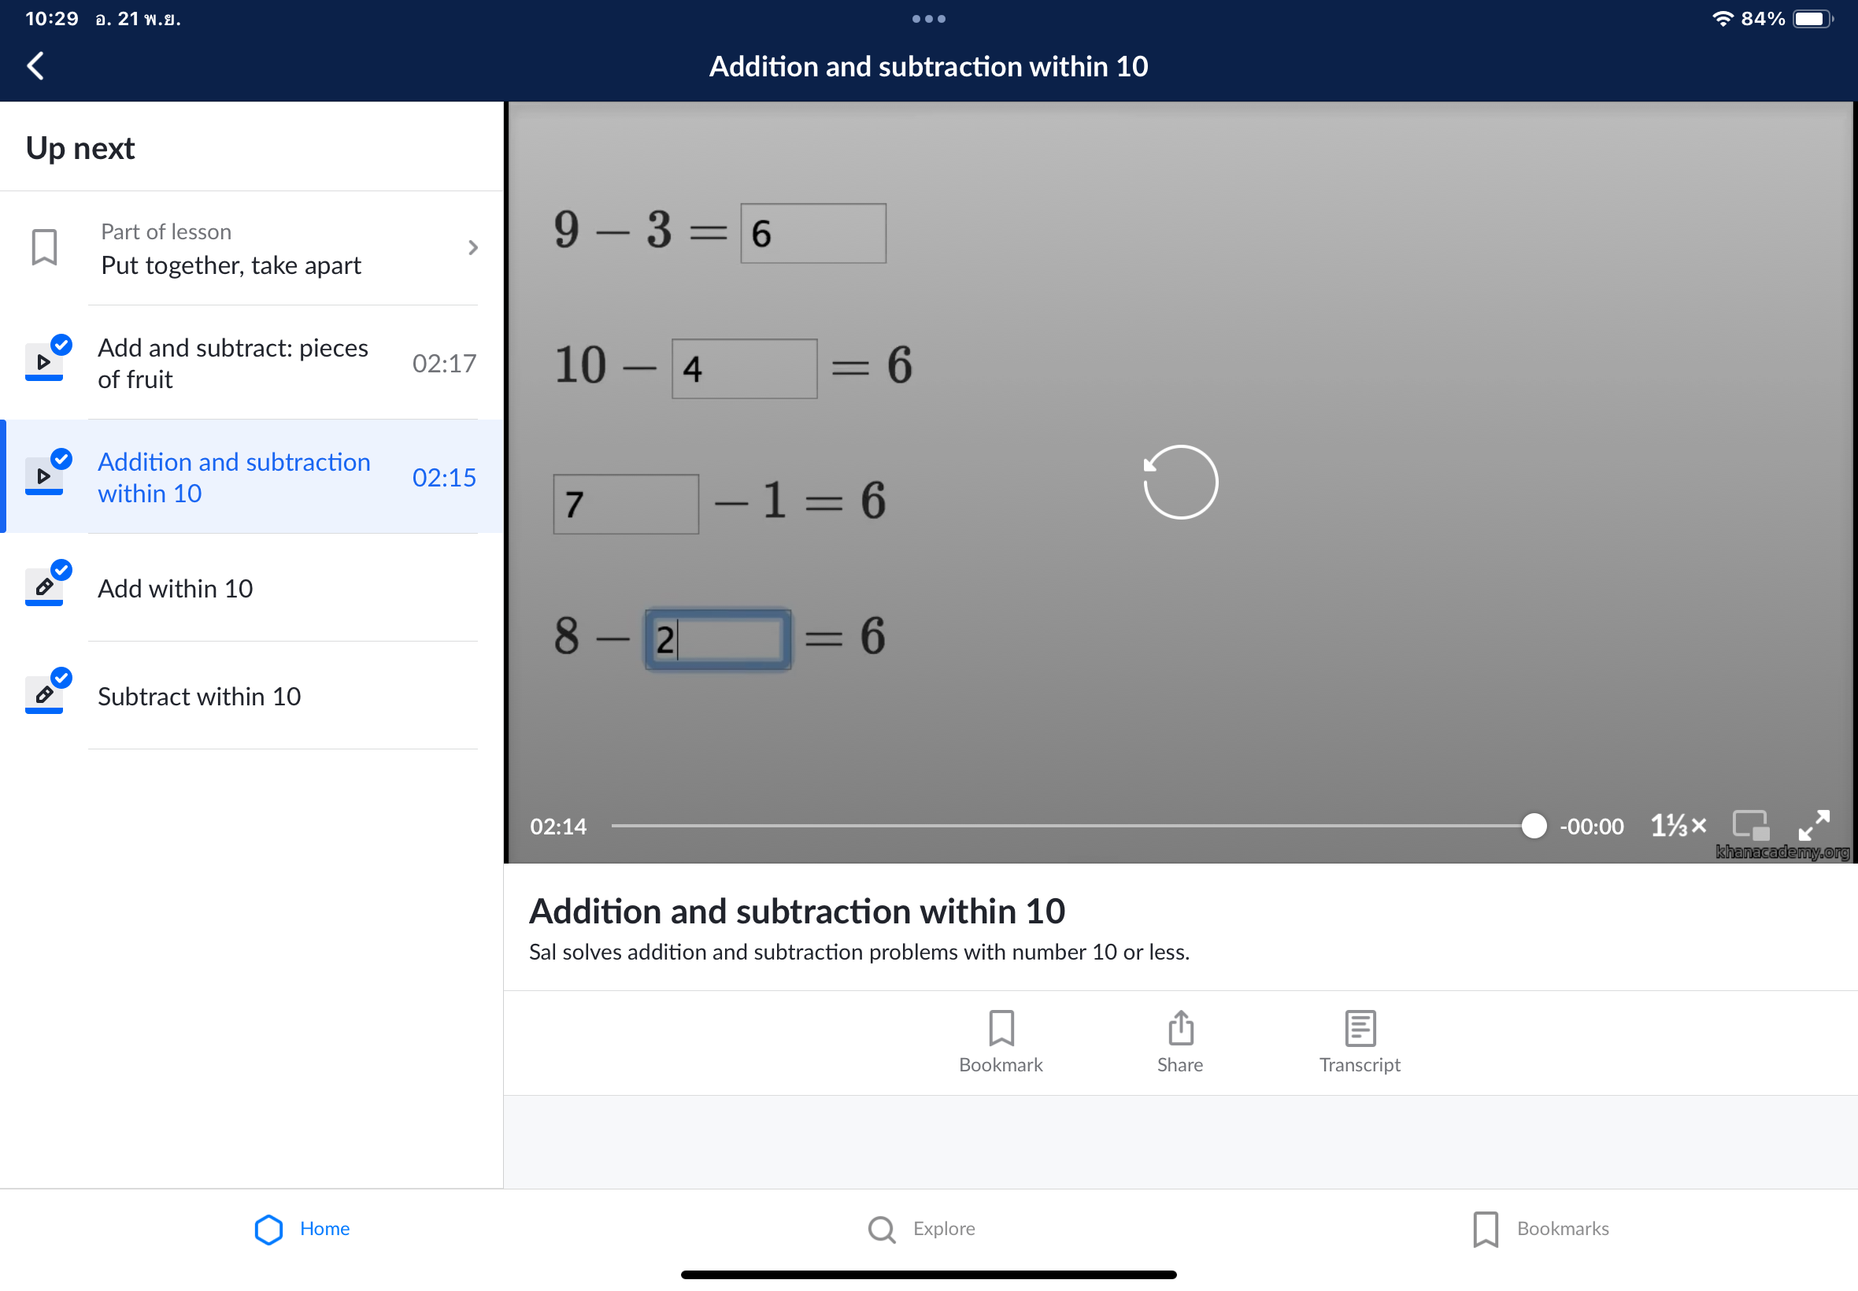Click the video progress slider knob

1533,825
